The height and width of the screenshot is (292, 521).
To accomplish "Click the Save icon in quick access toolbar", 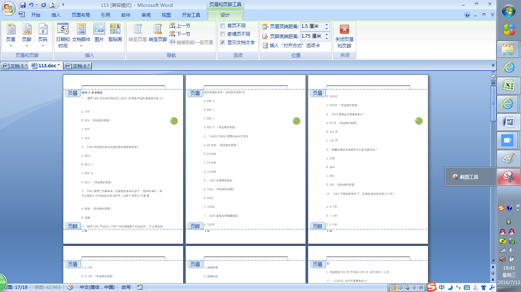I will pos(23,5).
